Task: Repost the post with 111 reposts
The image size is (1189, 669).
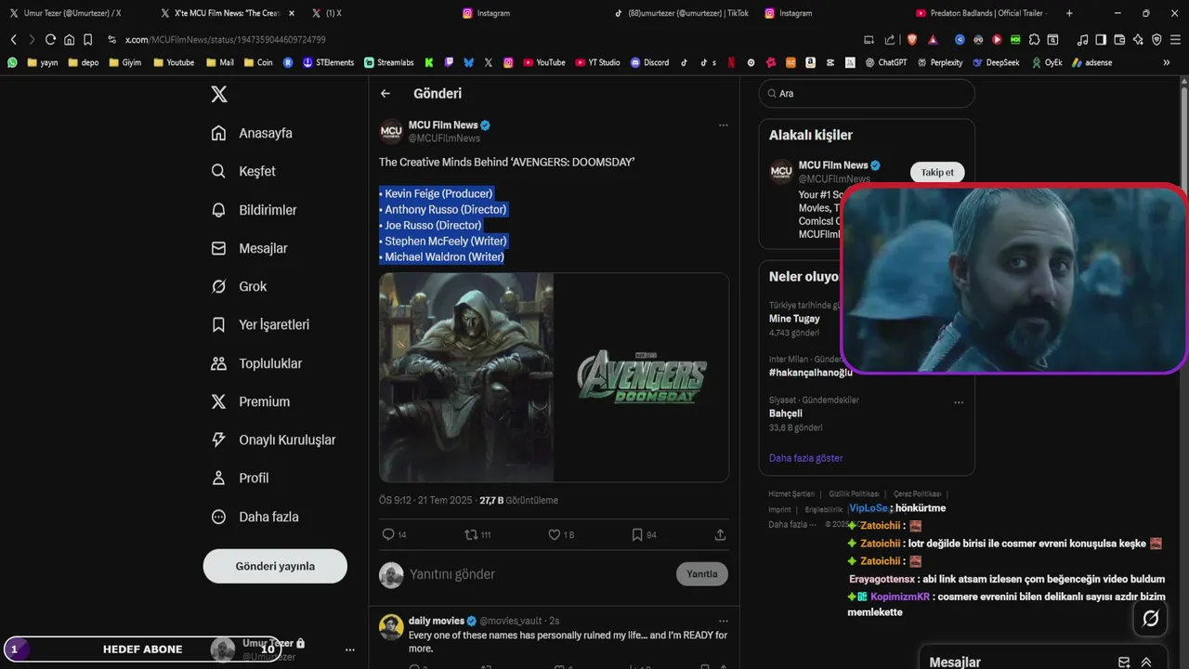Action: point(477,535)
